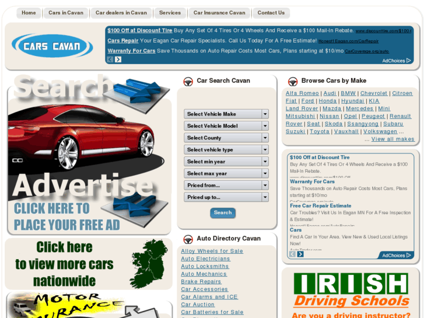This screenshot has height=318, width=424.
Task: Click Place Your Free Ad banner text
Action: 67,217
